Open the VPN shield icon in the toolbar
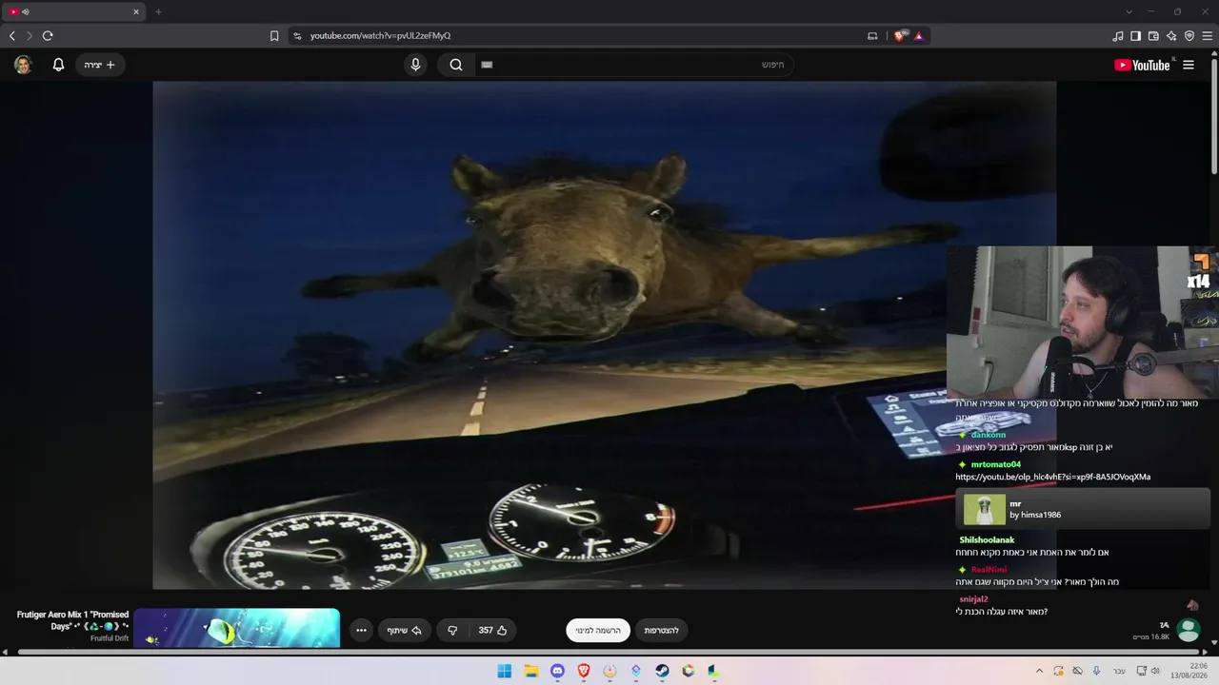Image resolution: width=1219 pixels, height=685 pixels. tap(1189, 36)
